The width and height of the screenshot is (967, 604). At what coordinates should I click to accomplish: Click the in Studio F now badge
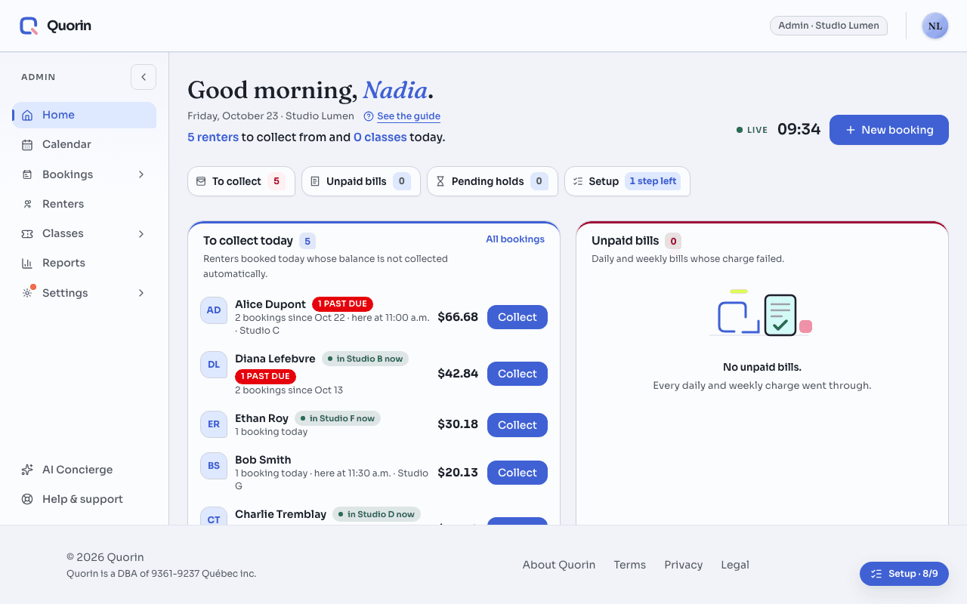tap(338, 418)
